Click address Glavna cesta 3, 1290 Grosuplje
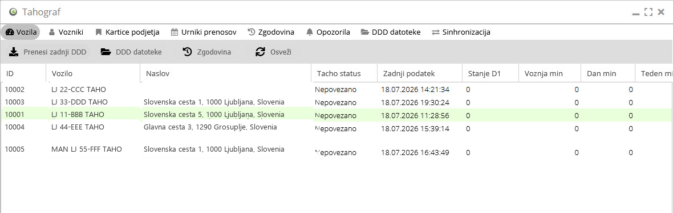 pos(210,127)
